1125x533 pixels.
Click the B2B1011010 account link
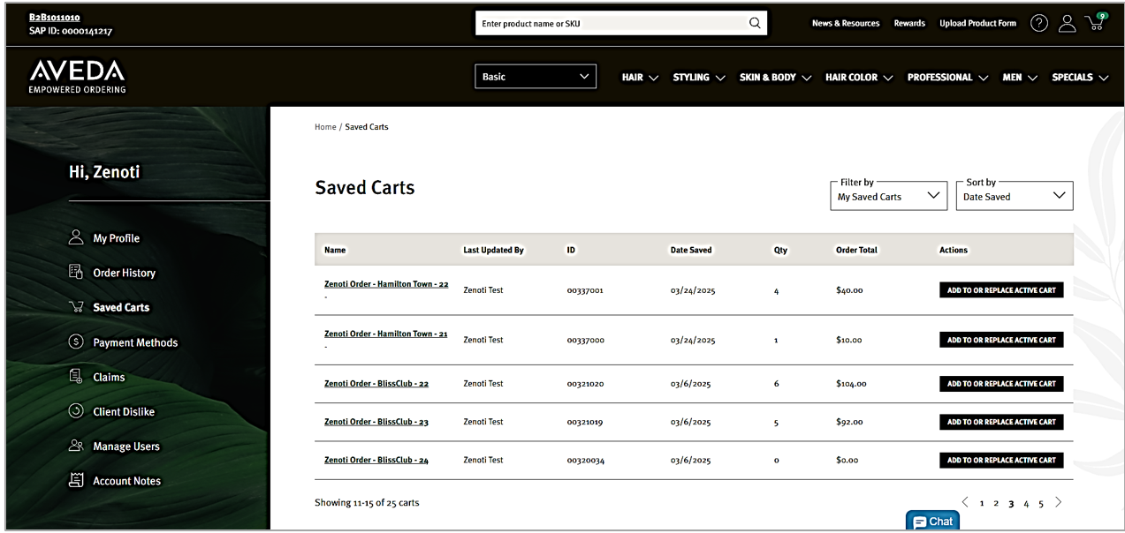click(55, 17)
